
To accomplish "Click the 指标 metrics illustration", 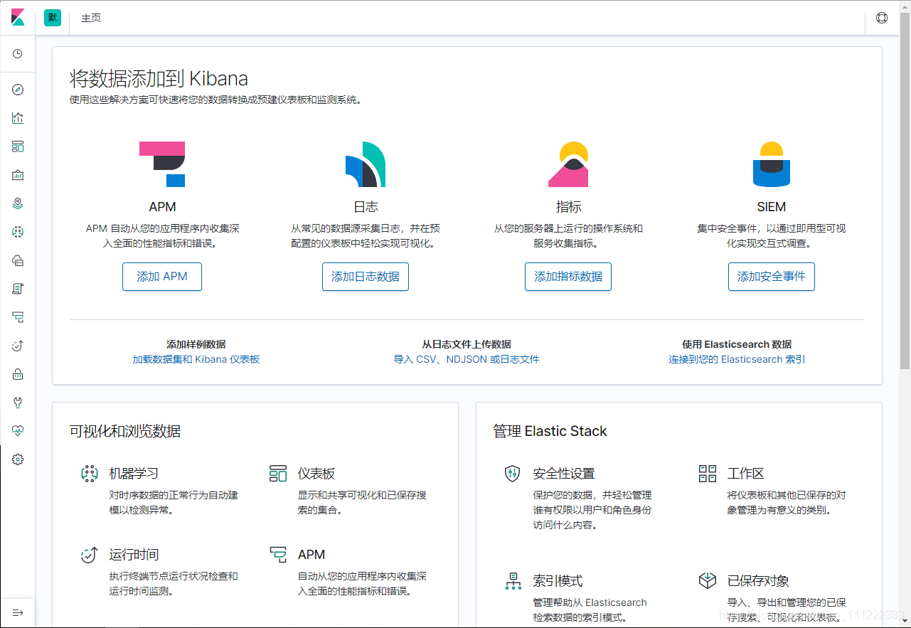I will tap(568, 164).
